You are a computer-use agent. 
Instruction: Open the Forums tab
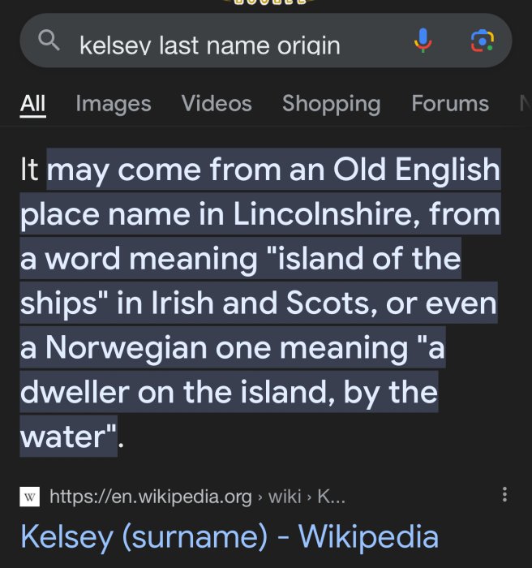450,103
